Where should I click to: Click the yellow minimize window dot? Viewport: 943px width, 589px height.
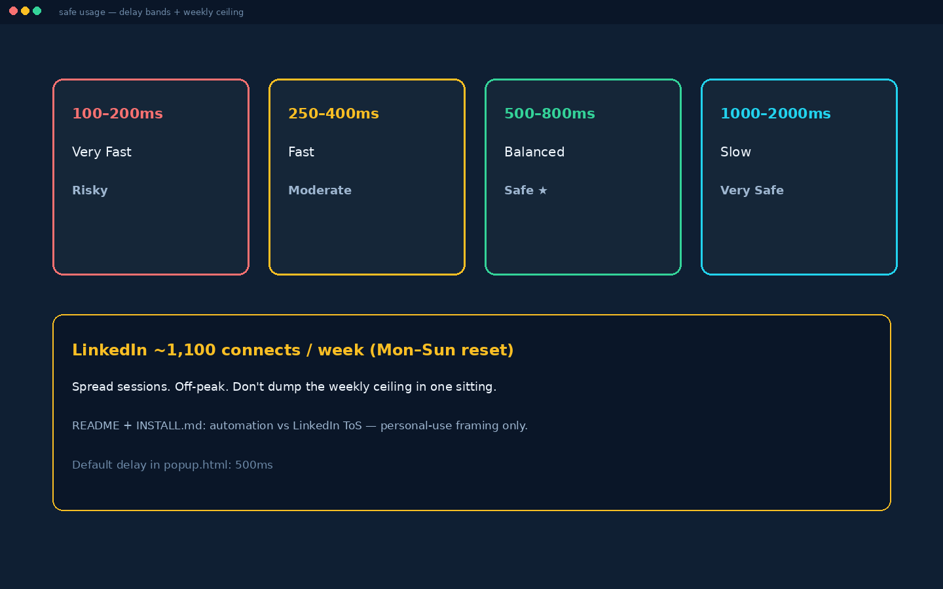pyautogui.click(x=25, y=11)
